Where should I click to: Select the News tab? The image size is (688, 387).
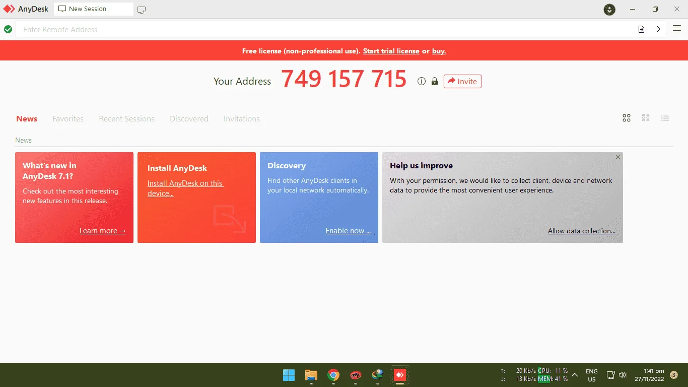click(x=27, y=119)
